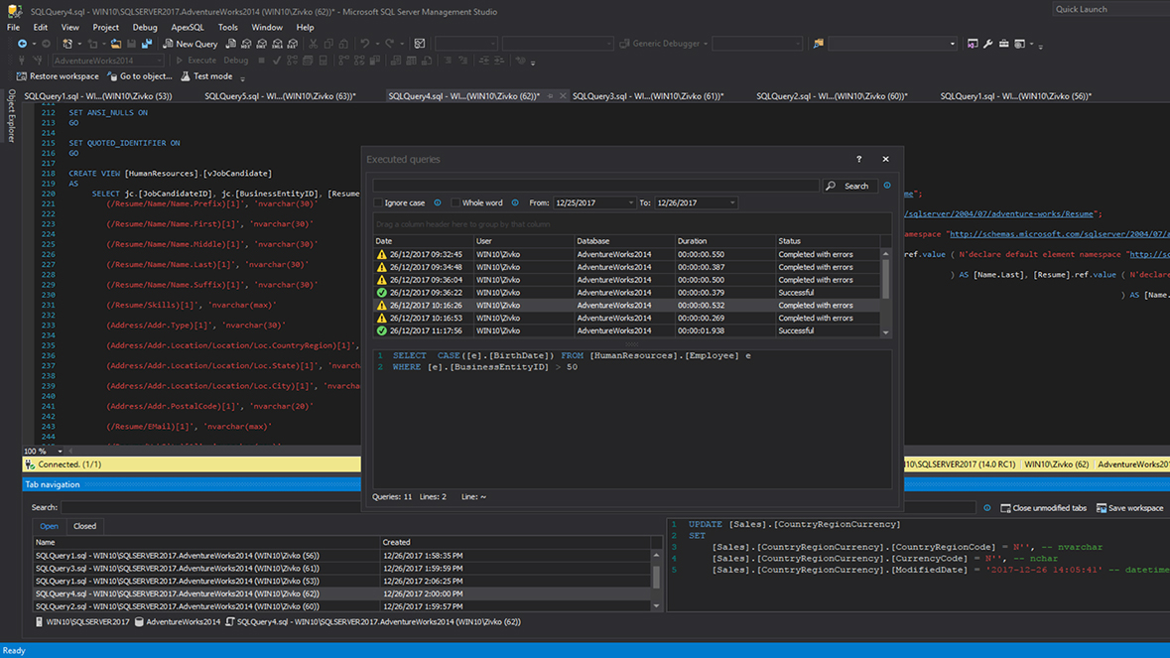Click the New Query toolbar button
The height and width of the screenshot is (658, 1170).
[x=190, y=44]
